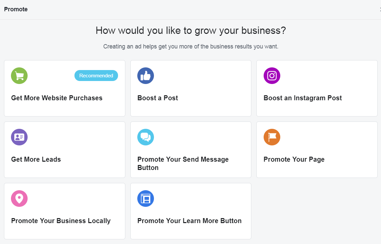The width and height of the screenshot is (381, 244).
Task: Click the blue browser window Learn More icon
Action: 145,198
